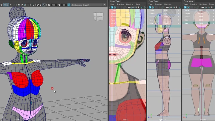215x121 pixels.
Task: Toggle X-Ray display icon
Action: click(38, 5)
